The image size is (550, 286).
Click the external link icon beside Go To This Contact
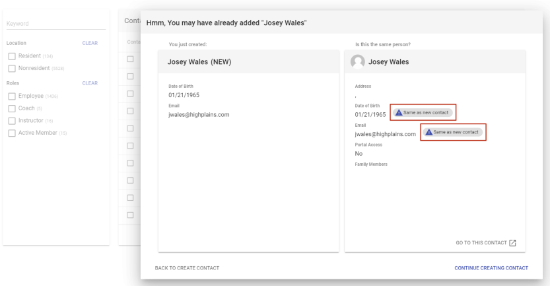(512, 242)
